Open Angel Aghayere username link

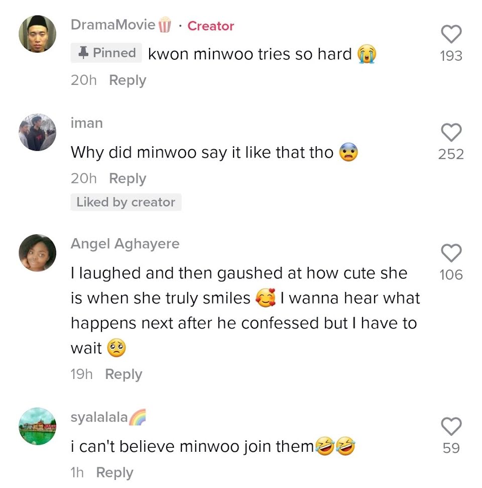pyautogui.click(x=125, y=244)
